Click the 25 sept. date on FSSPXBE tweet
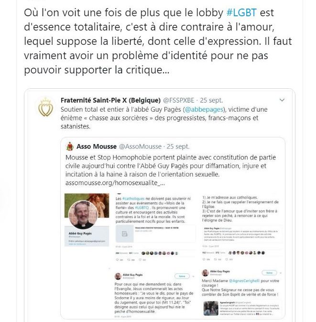This screenshot has width=316, height=322. pos(211,100)
